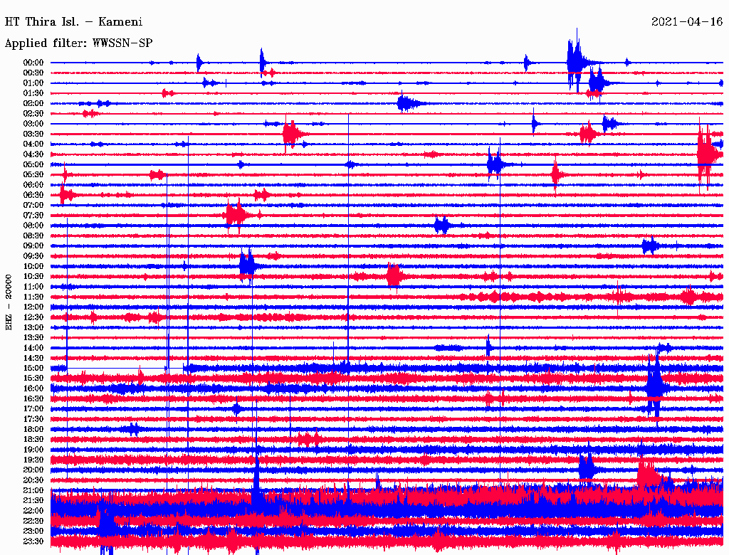This screenshot has width=729, height=555.
Task: Click the 17:00 time label
Action: point(33,409)
